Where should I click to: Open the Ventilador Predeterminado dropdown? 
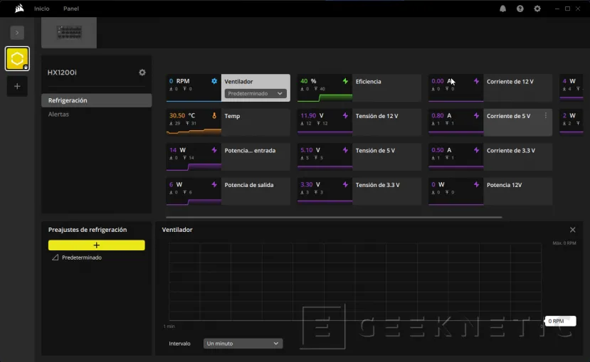(256, 93)
